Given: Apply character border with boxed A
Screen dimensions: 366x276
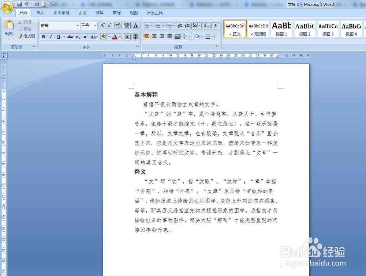Looking at the screenshot, I should point(136,26).
